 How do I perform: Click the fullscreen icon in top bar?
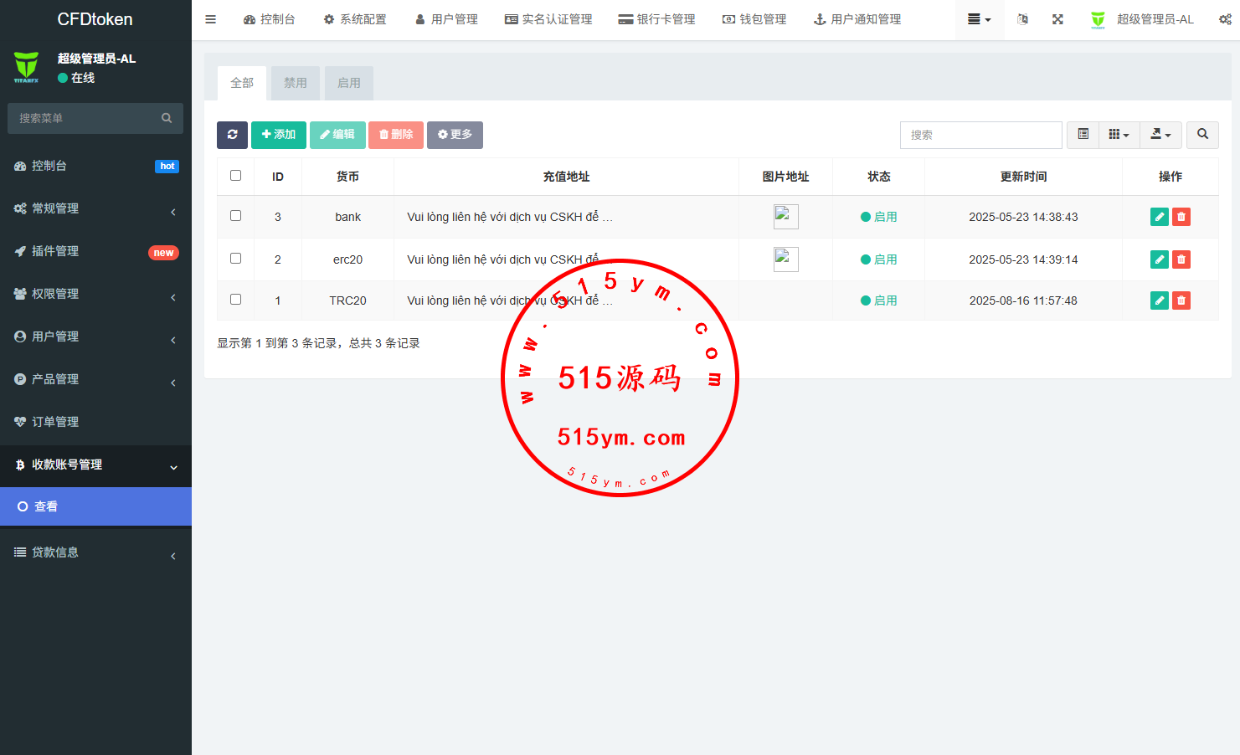(1057, 19)
